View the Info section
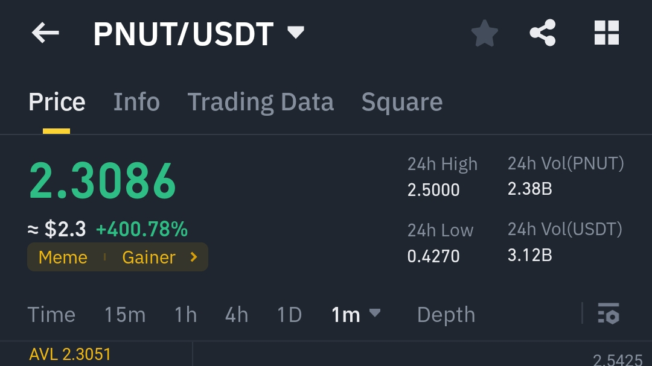 point(136,101)
